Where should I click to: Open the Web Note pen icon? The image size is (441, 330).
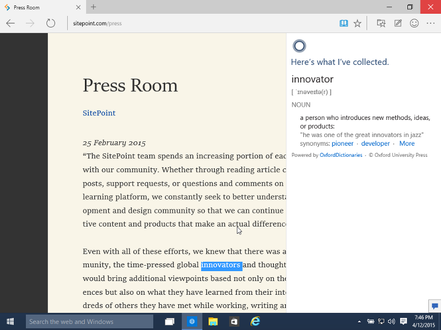click(x=398, y=23)
